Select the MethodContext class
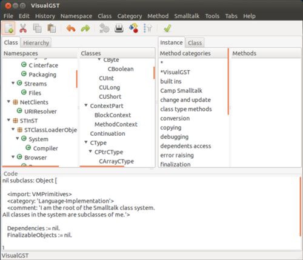This screenshot has width=303, height=260. [116, 124]
